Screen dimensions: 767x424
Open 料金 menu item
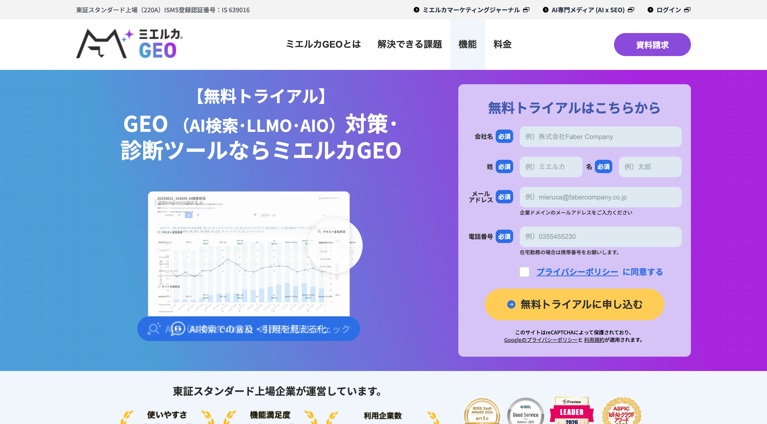[502, 44]
